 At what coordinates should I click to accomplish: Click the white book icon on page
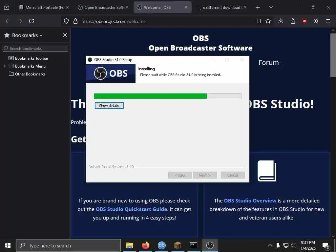[267, 171]
